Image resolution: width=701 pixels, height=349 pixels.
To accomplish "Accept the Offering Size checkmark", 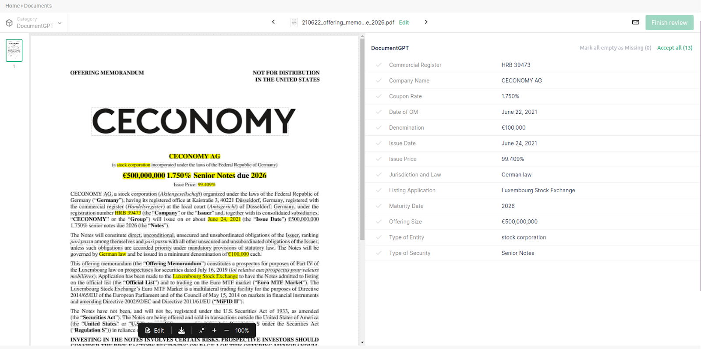I will [x=379, y=222].
